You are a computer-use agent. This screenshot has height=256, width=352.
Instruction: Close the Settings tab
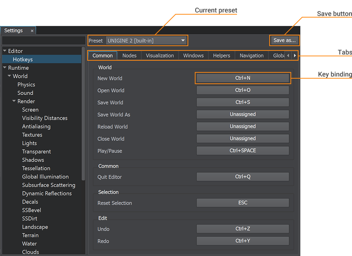[x=32, y=31]
